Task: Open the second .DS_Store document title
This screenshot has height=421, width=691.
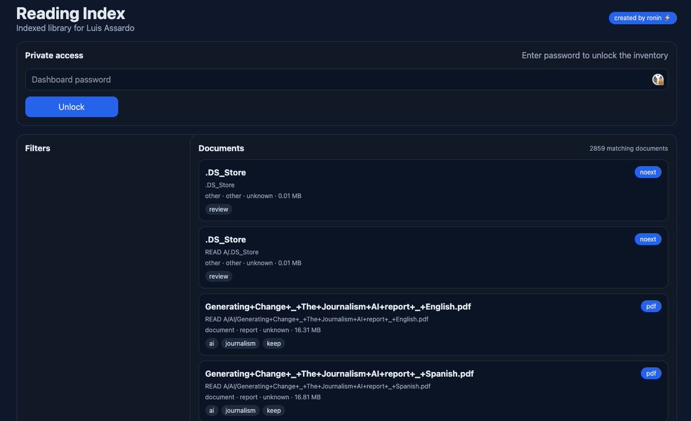Action: pyautogui.click(x=226, y=240)
